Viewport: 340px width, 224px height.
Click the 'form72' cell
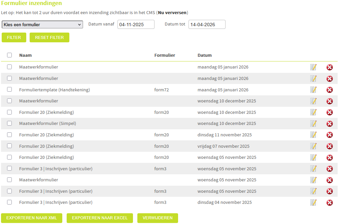tap(162, 90)
